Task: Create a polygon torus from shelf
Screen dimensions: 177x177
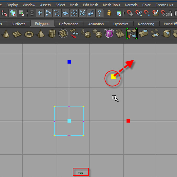Action: 29,34
